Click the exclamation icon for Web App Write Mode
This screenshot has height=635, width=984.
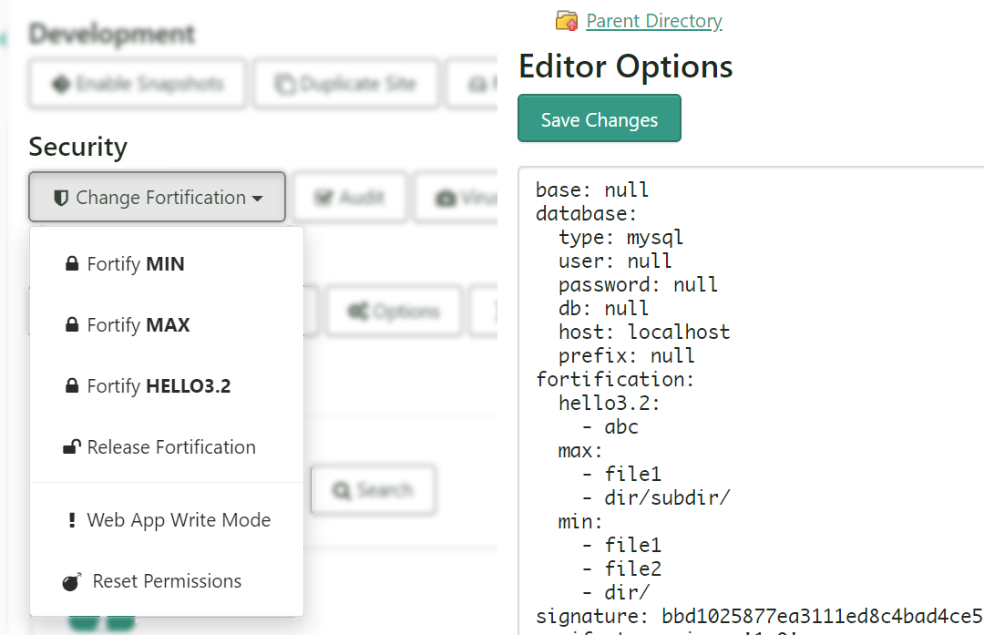click(x=72, y=520)
